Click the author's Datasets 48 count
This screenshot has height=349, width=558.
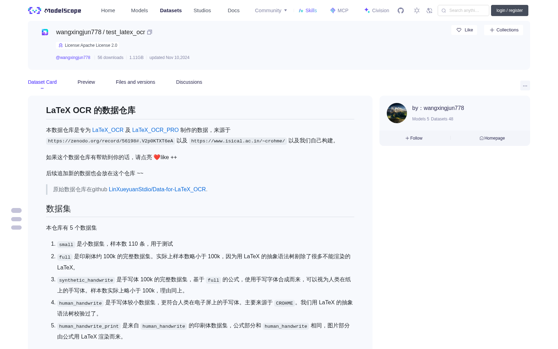(442, 119)
